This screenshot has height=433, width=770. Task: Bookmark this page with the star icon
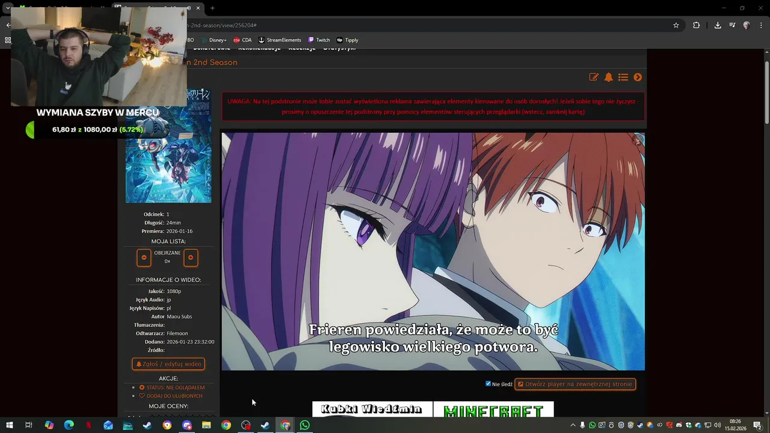676,25
